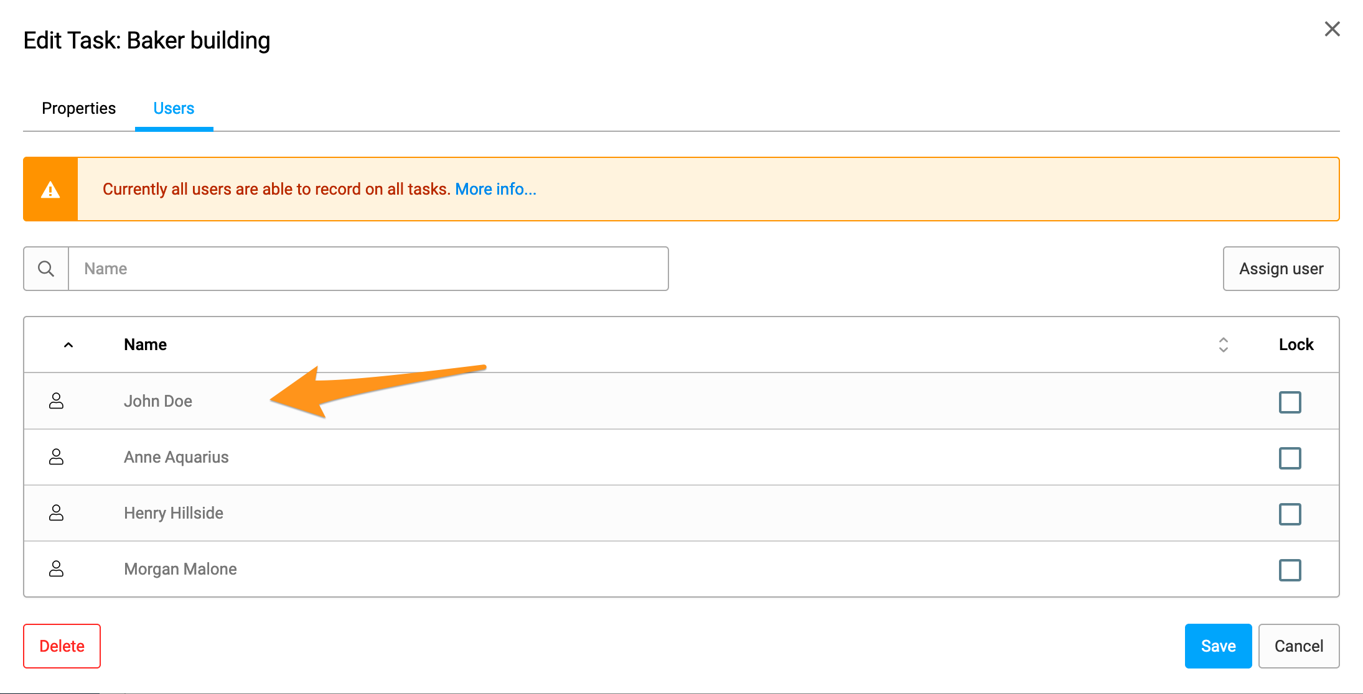Viewport: 1363px width, 694px height.
Task: Click the user icon beside Morgan Malone
Action: [x=56, y=569]
